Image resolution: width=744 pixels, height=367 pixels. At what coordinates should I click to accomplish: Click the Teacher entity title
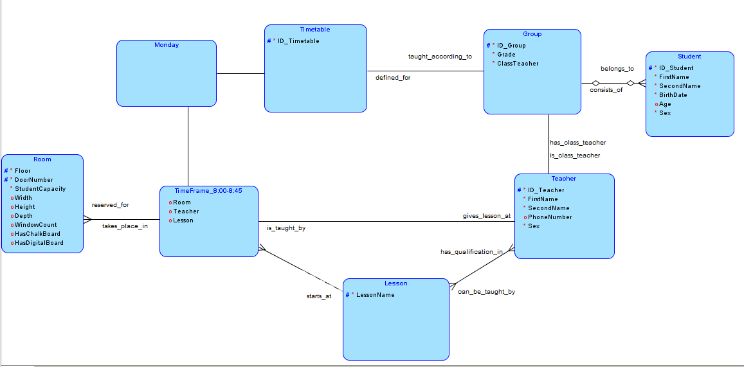[x=564, y=178]
